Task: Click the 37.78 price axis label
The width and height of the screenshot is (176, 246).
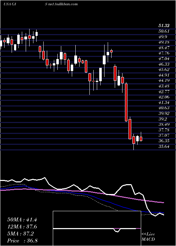Action: pos(164,130)
